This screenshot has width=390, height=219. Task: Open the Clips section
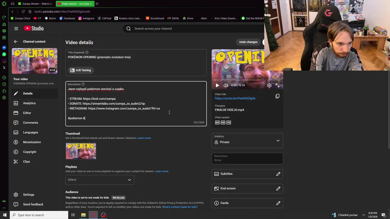(35, 162)
